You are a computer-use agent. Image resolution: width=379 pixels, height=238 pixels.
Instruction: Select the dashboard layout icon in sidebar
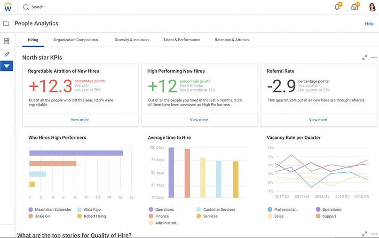coord(7,41)
